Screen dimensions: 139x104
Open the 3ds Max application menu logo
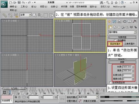coord(4,4)
